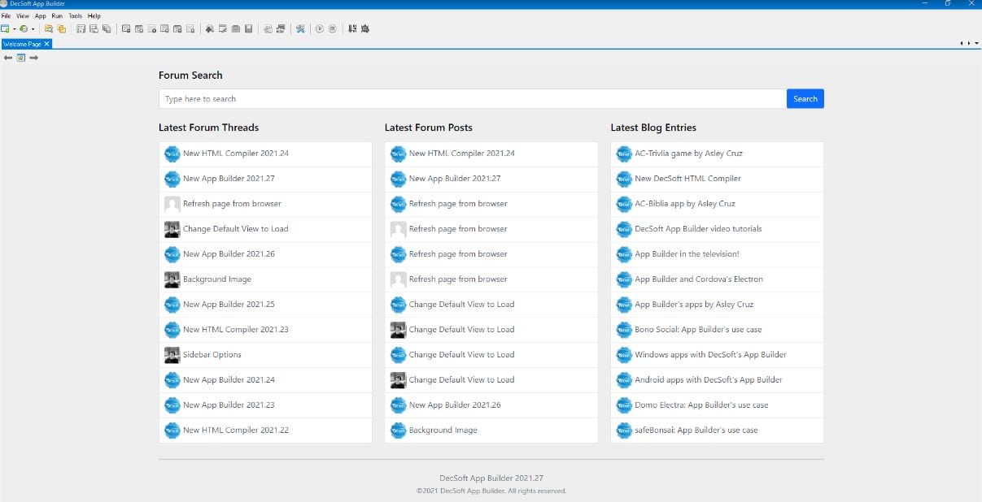This screenshot has height=502, width=982.
Task: Click the left tab-scroll arrow
Action: pos(962,44)
